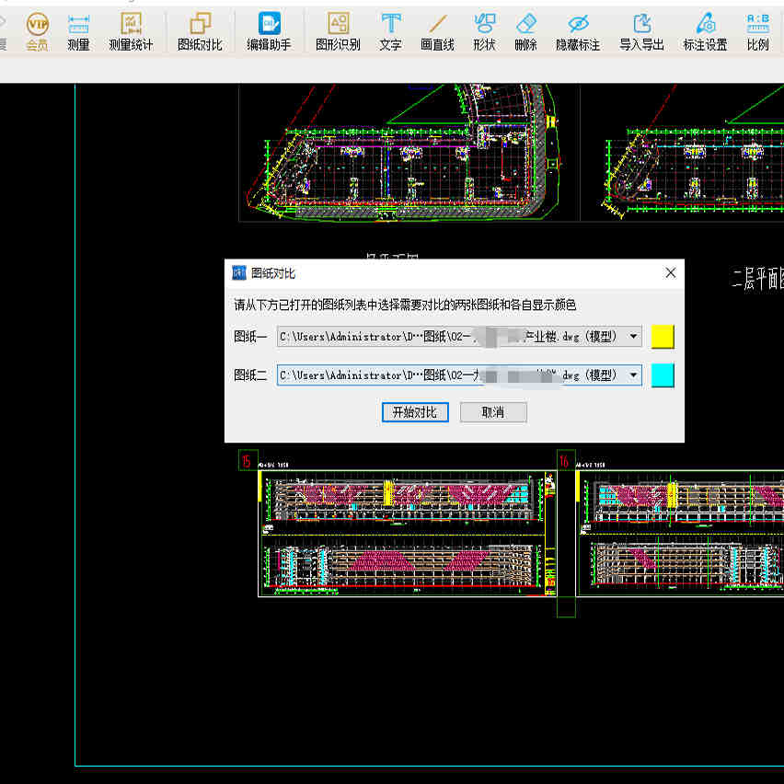Select the 画直线 draw line tool
The height and width of the screenshot is (784, 784).
pos(437,32)
